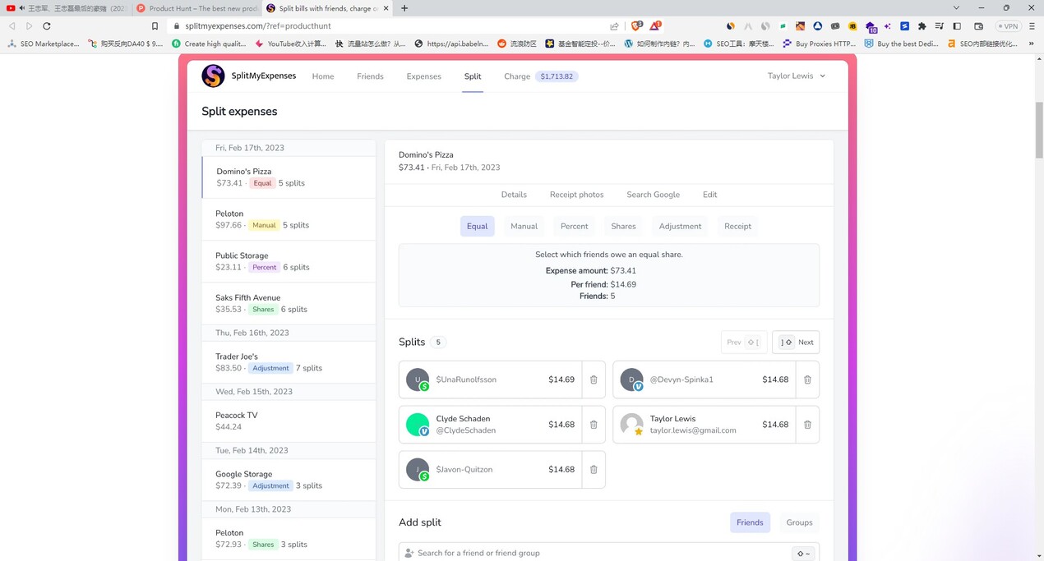This screenshot has width=1044, height=561.
Task: Remove Taylor Lewis split with trash icon
Action: (807, 425)
